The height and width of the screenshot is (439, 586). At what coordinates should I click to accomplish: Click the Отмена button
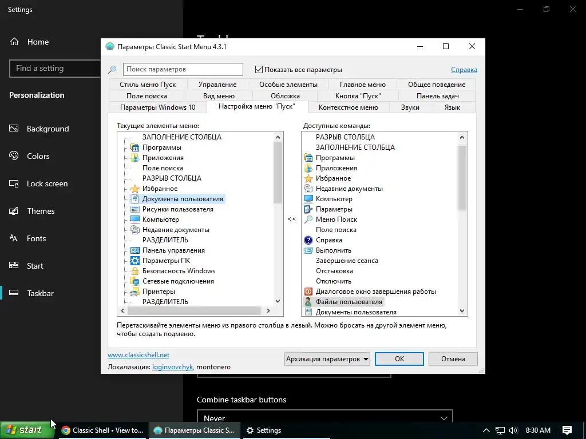tap(453, 359)
